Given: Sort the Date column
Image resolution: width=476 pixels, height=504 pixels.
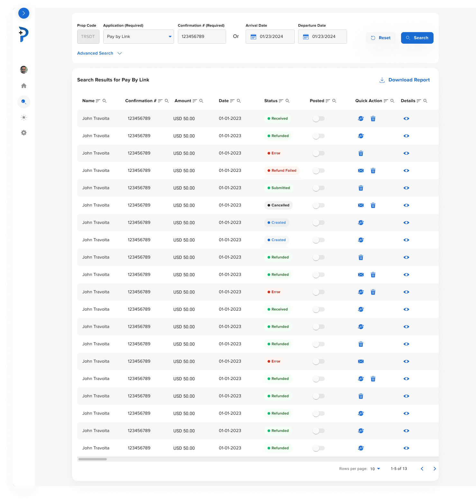Looking at the screenshot, I should tap(232, 101).
